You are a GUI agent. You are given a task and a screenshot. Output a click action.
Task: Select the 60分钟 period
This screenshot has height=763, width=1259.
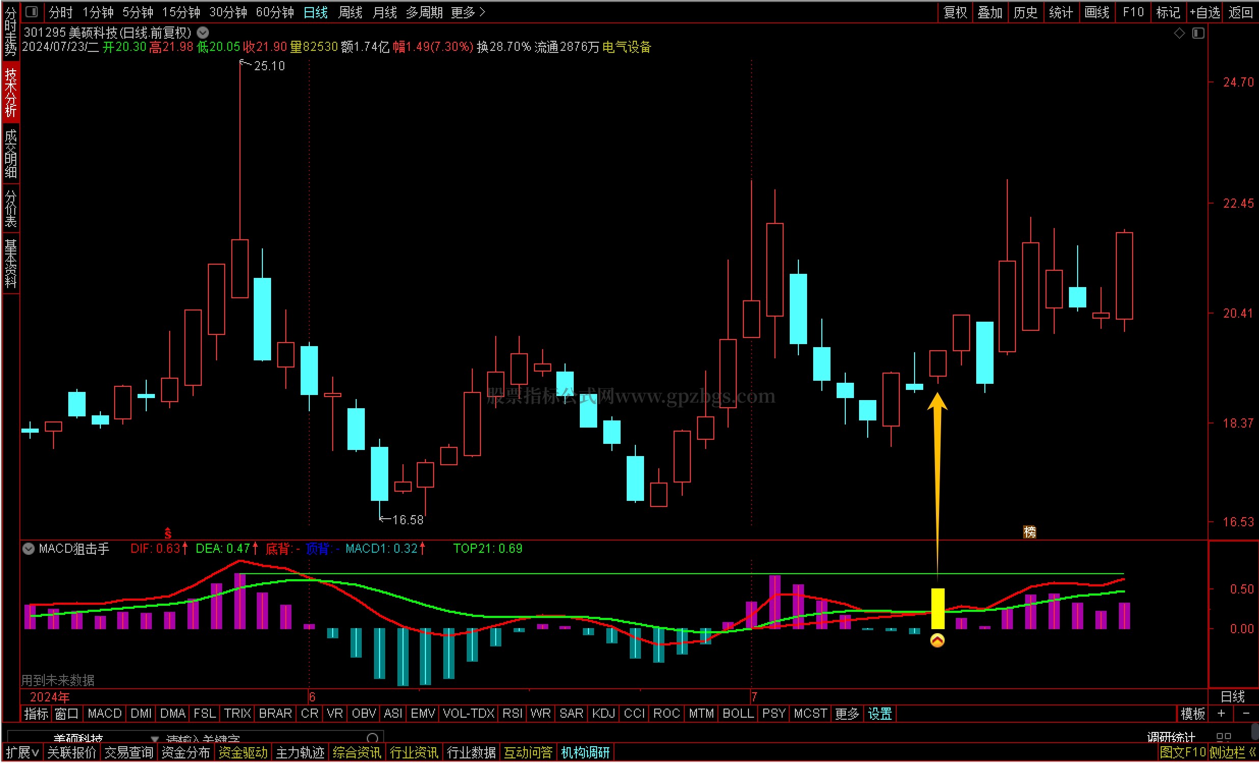tap(275, 12)
